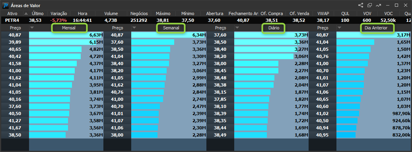Expand the dropdown arrow next to Diário

click(237, 27)
